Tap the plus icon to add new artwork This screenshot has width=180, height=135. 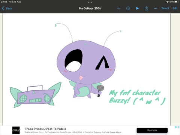click(x=119, y=8)
